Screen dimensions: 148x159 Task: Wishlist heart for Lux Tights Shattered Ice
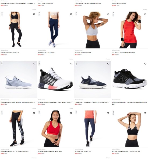[34, 113]
